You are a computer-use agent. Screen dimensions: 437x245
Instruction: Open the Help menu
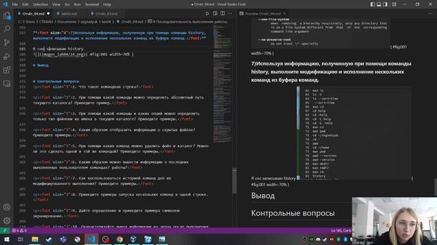[x=107, y=5]
